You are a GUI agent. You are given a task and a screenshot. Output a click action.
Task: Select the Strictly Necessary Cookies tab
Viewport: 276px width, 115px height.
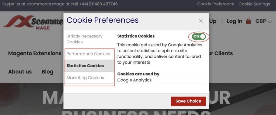tap(85, 39)
